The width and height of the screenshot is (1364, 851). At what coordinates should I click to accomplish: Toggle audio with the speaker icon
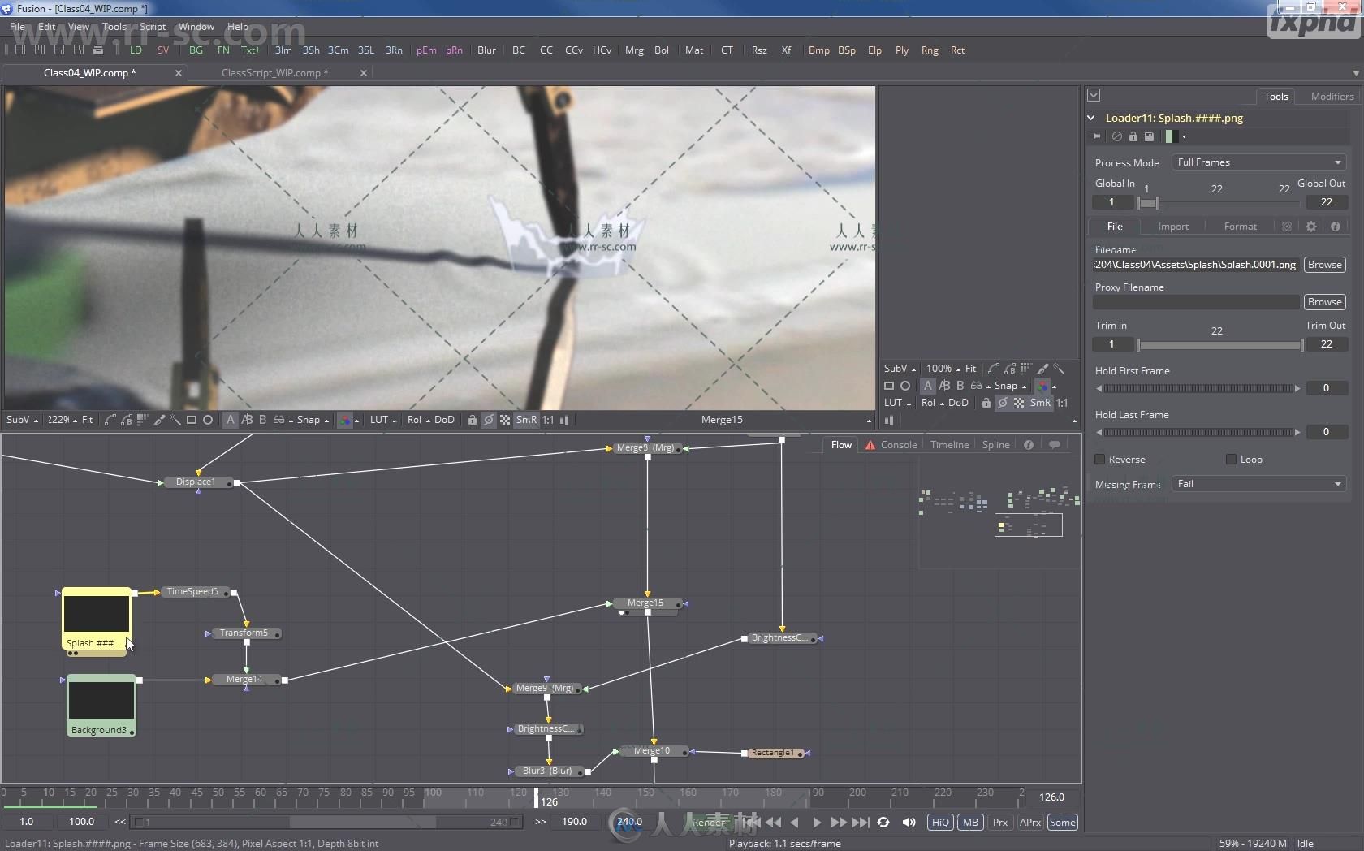coord(909,822)
